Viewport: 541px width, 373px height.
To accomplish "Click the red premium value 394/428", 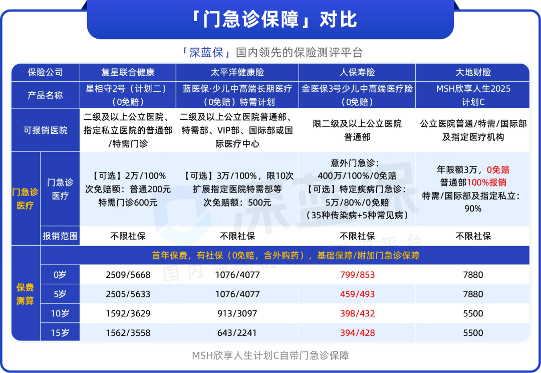I will click(x=357, y=332).
